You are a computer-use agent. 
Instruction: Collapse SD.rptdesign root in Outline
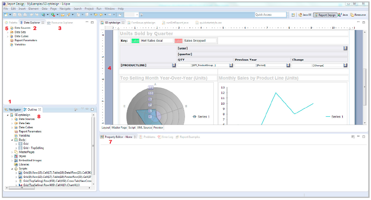click(x=8, y=115)
